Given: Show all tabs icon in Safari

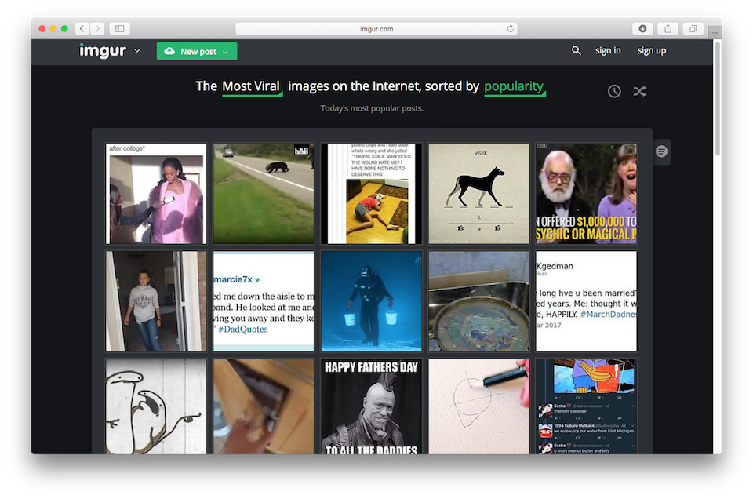Looking at the screenshot, I should click(693, 29).
